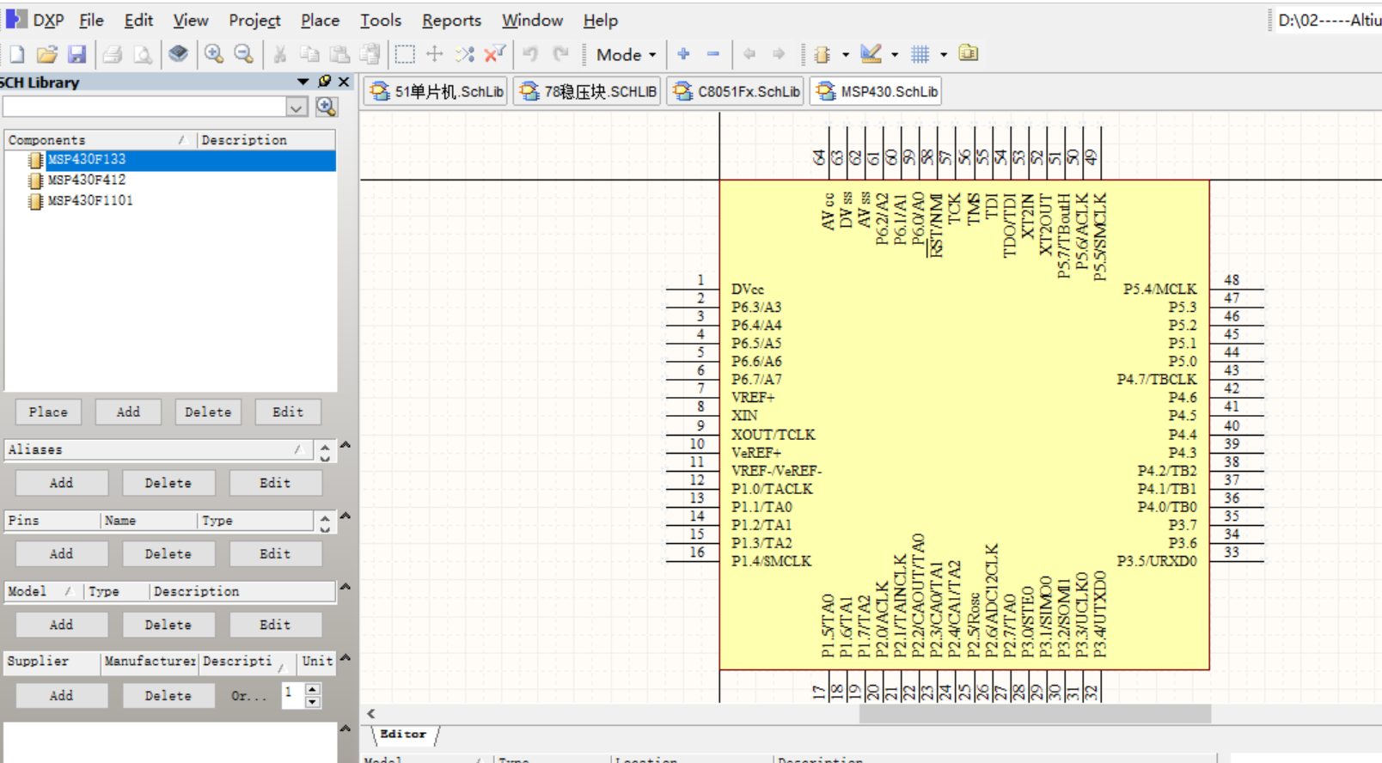Open the Place menu
The height and width of the screenshot is (763, 1382).
(x=320, y=20)
